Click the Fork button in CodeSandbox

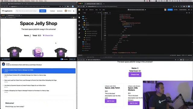pyautogui.click(x=176, y=10)
